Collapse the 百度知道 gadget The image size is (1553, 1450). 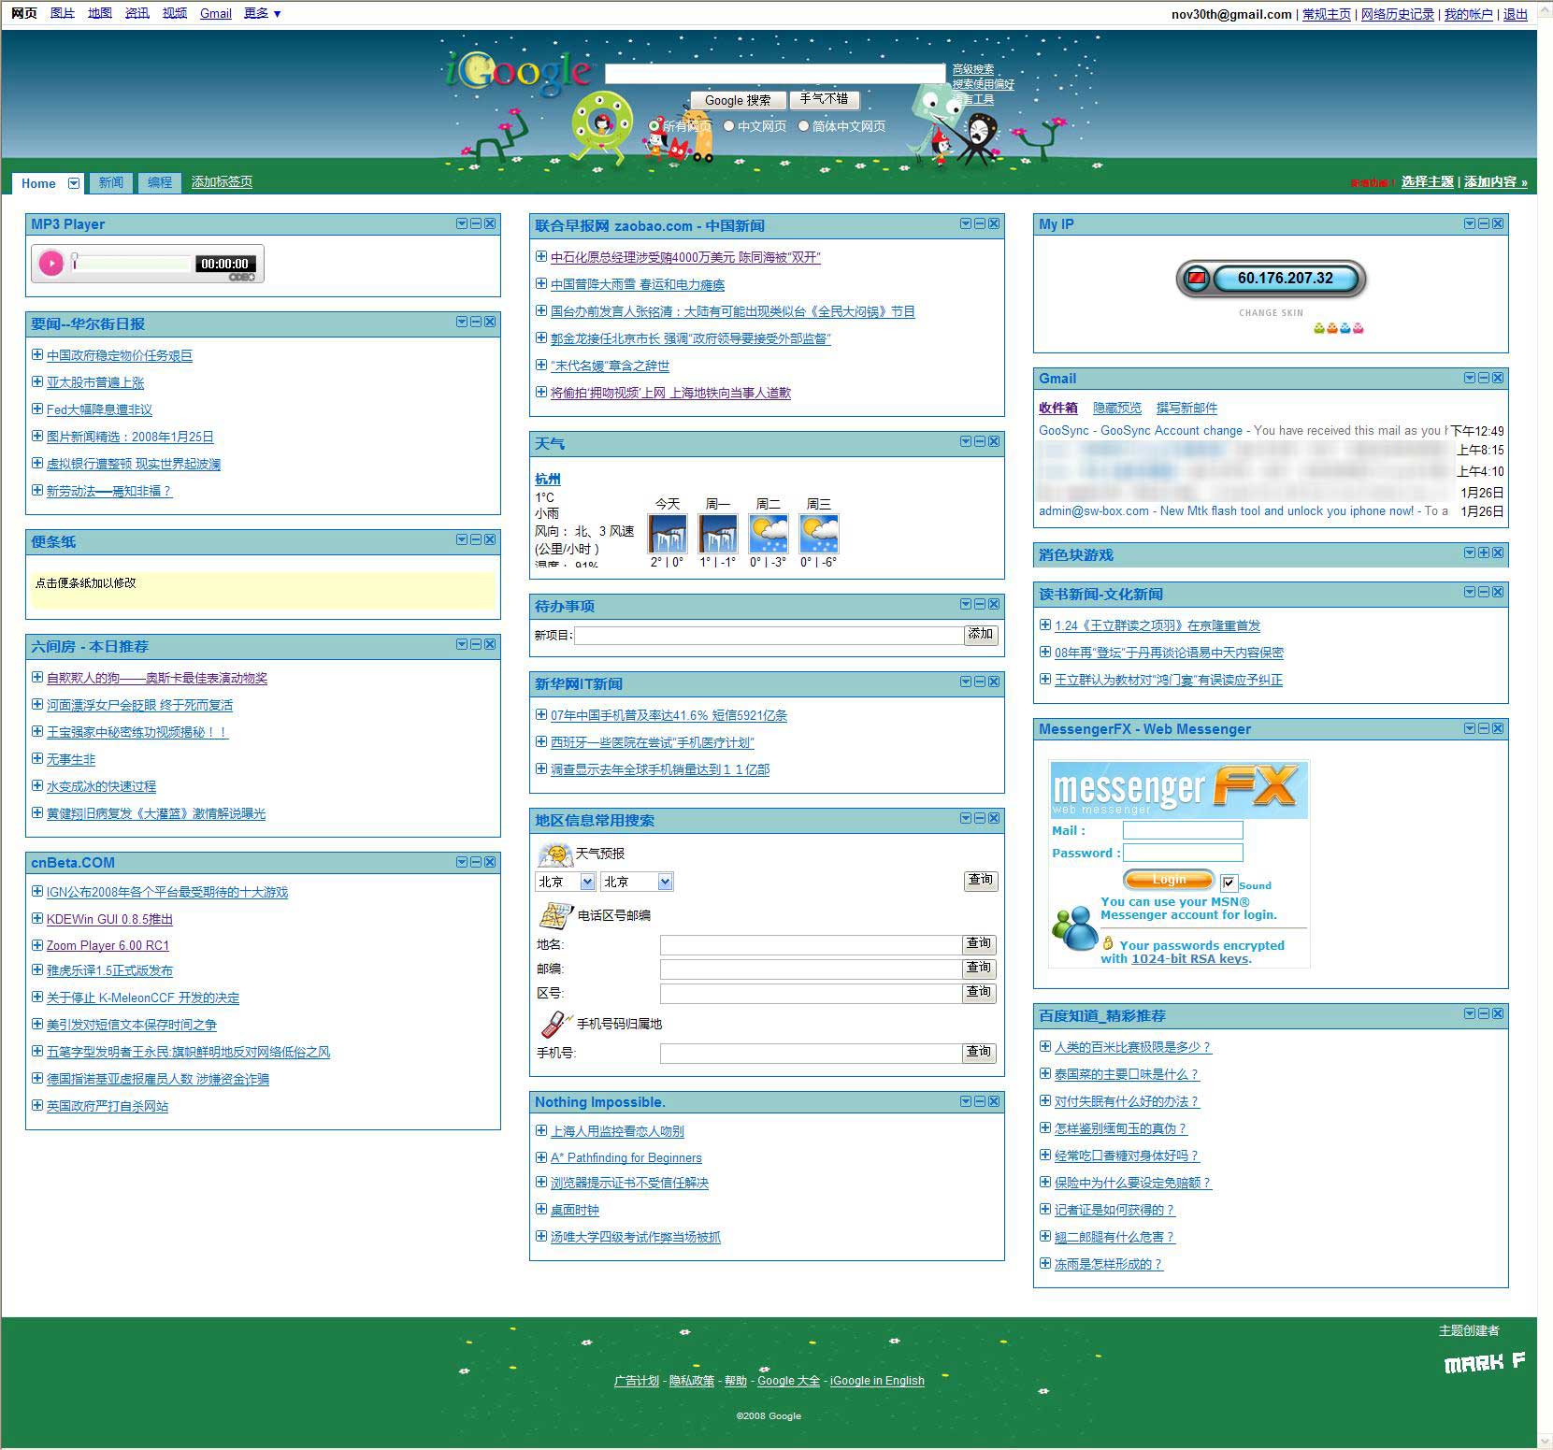pos(1484,1013)
